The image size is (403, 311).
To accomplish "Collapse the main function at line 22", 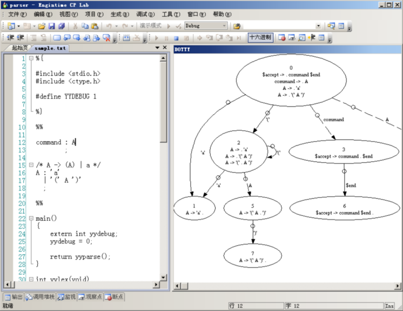I will tap(31, 219).
